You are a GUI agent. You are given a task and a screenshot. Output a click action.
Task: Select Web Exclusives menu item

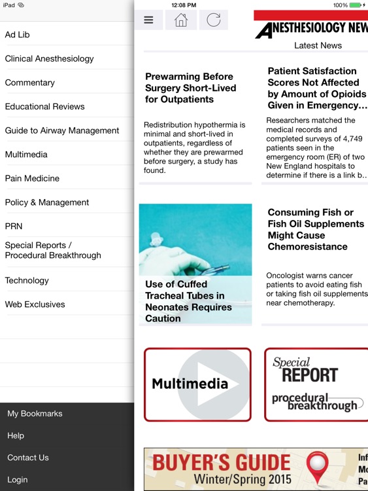pyautogui.click(x=67, y=304)
